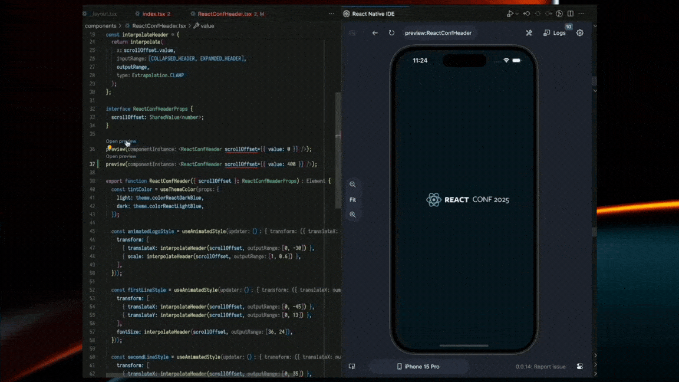
Task: Fit the device preview to panel
Action: coord(352,200)
